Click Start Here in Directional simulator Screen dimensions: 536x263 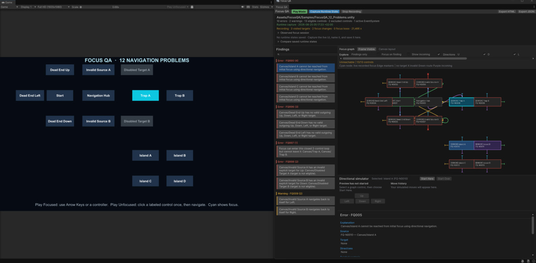tap(427, 179)
